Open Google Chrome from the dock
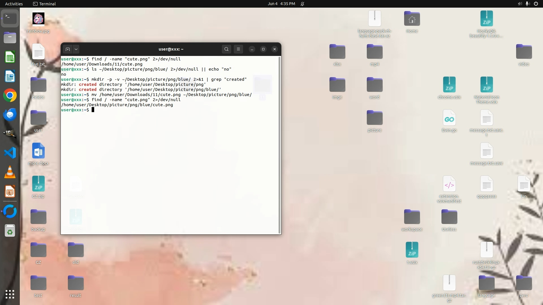 pos(10,95)
